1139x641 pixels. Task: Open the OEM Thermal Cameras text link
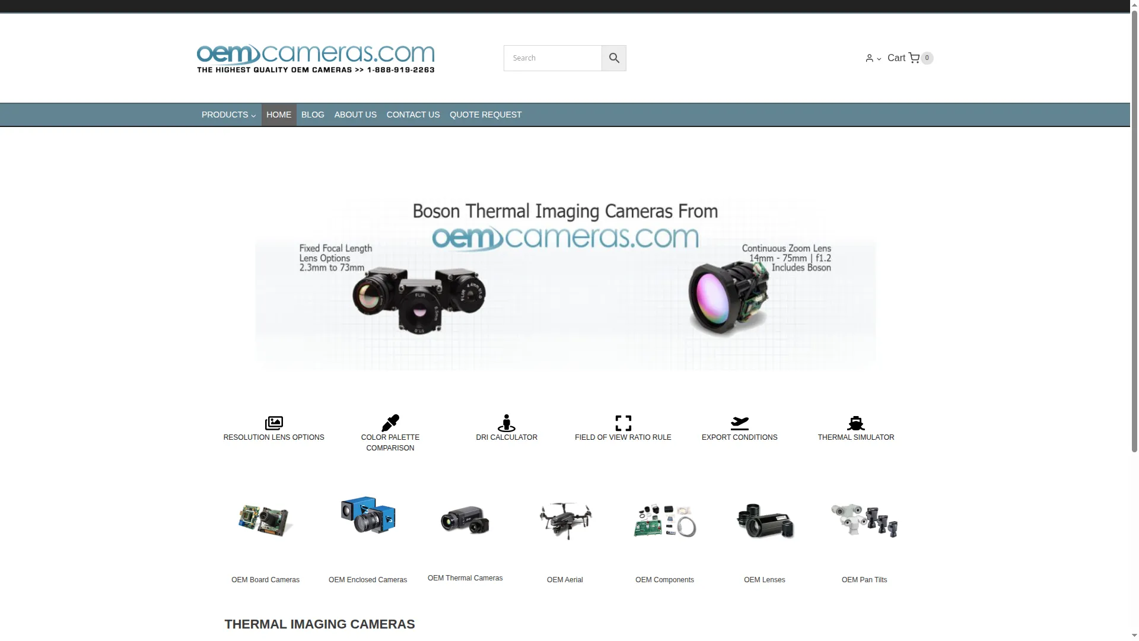point(465,578)
